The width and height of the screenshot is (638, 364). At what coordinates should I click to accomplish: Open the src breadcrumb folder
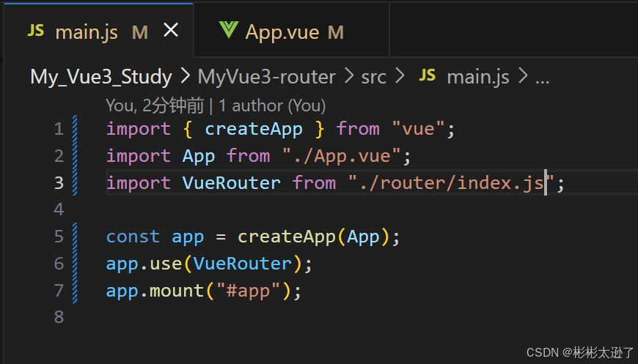point(373,77)
